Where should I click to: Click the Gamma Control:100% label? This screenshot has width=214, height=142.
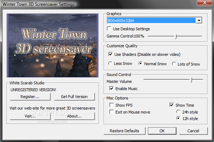click(125, 36)
